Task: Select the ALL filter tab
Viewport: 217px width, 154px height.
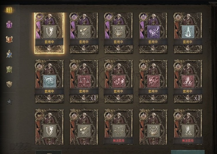Action: click(9, 10)
